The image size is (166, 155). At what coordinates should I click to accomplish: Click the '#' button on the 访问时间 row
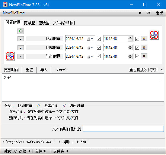144,56
